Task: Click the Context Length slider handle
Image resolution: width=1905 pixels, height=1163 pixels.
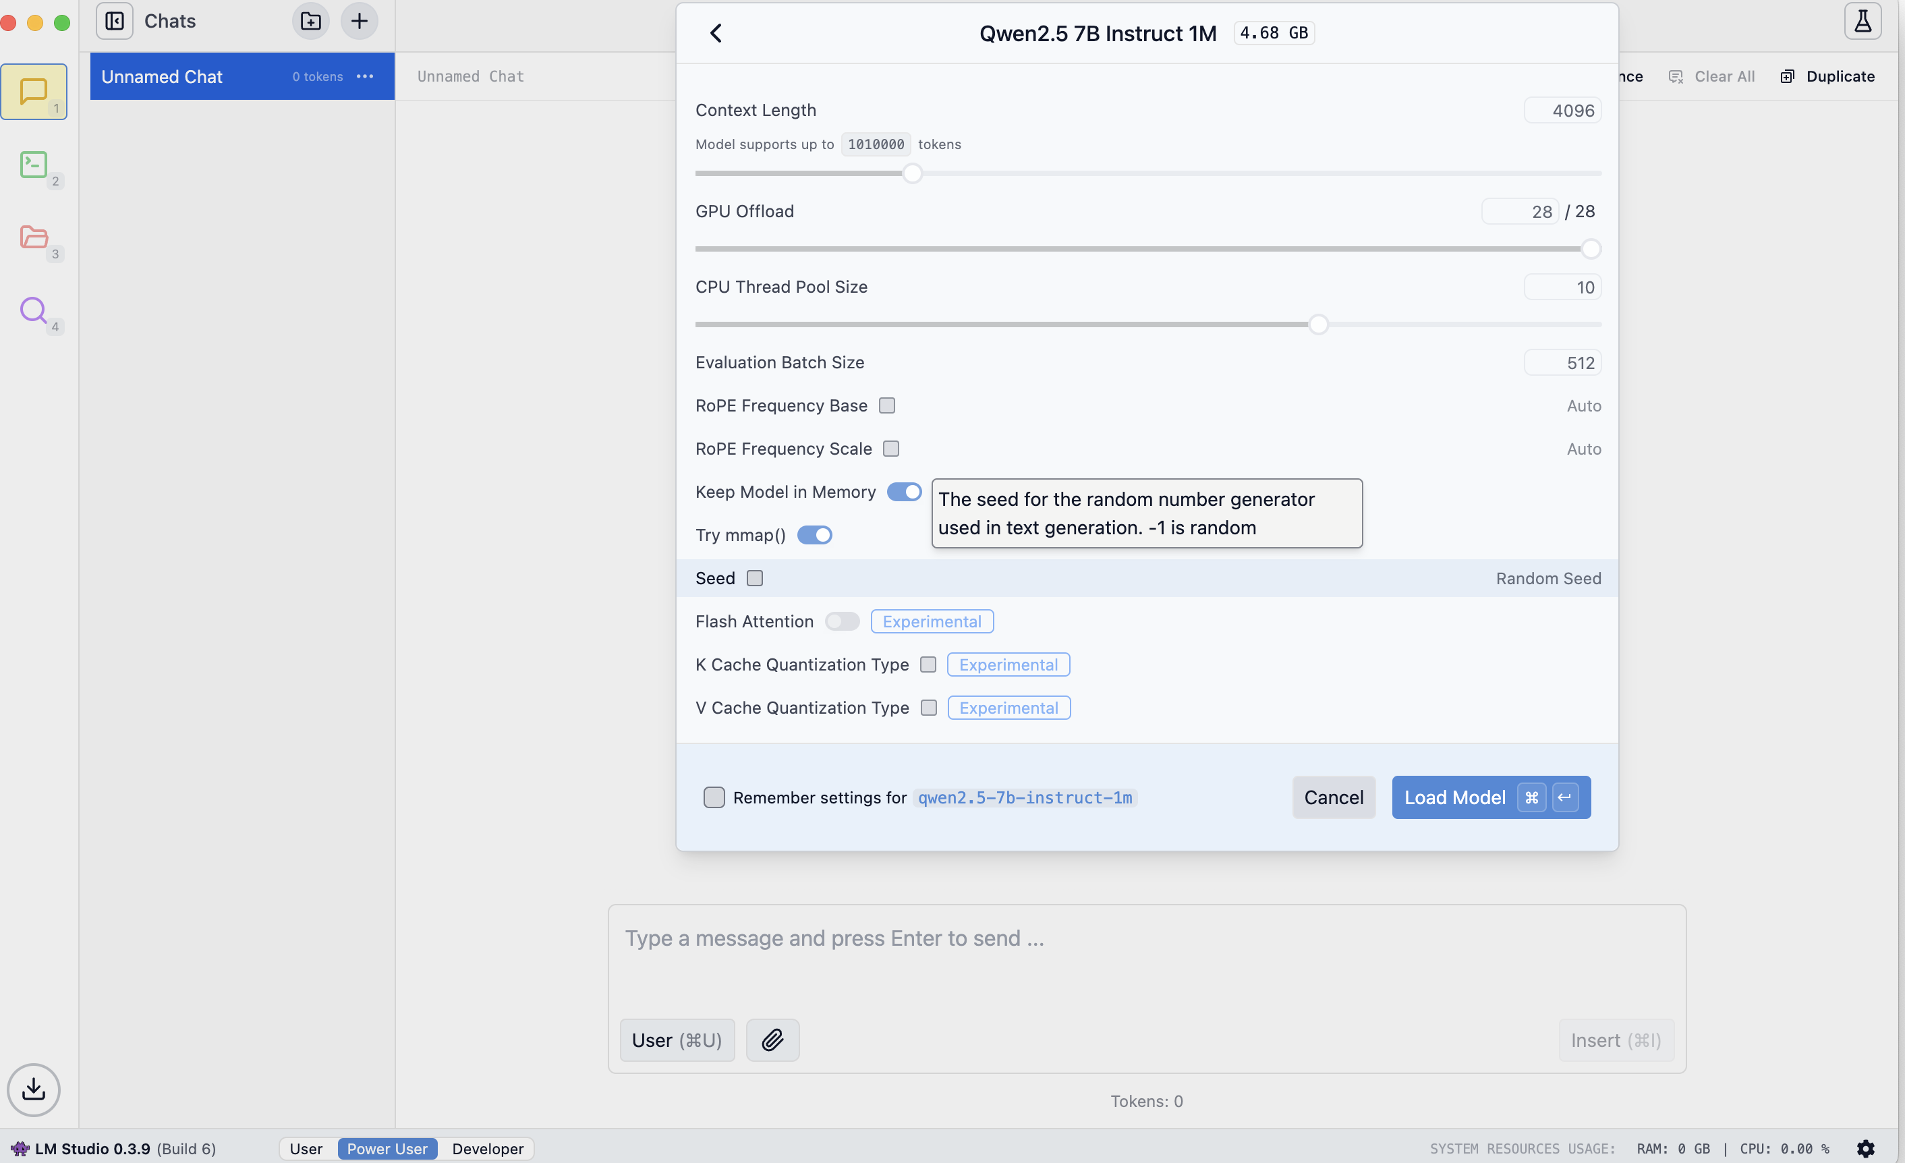Action: pos(912,173)
